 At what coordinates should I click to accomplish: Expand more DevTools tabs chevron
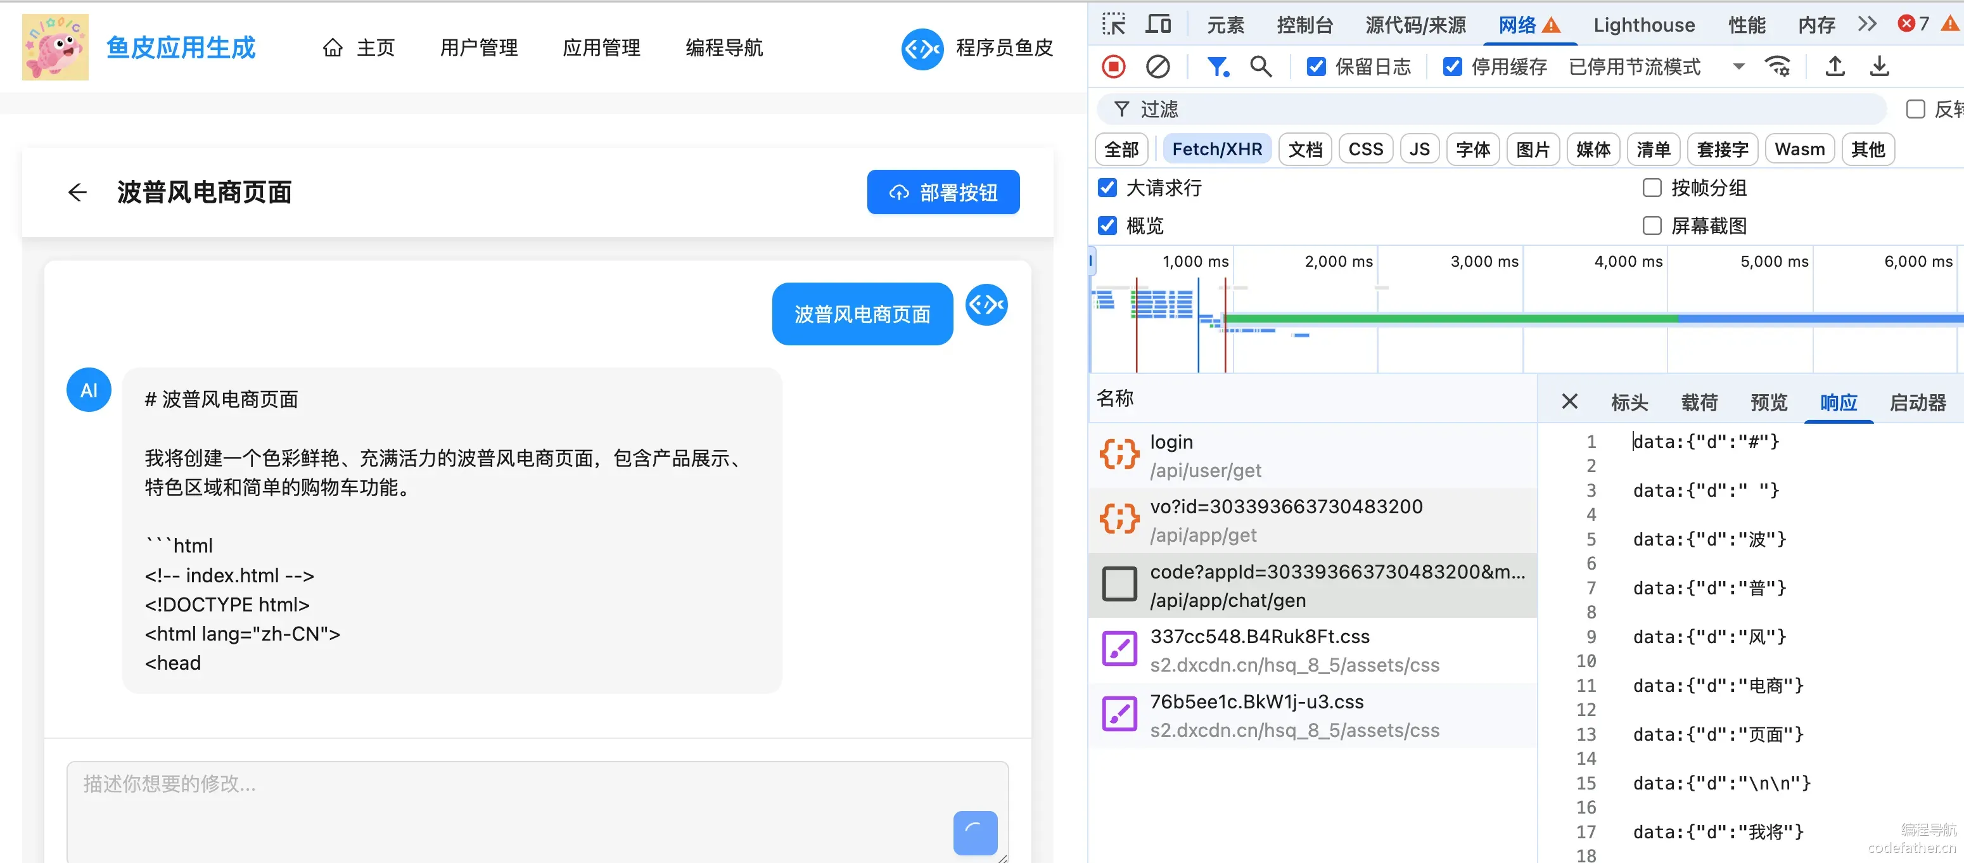pyautogui.click(x=1866, y=25)
